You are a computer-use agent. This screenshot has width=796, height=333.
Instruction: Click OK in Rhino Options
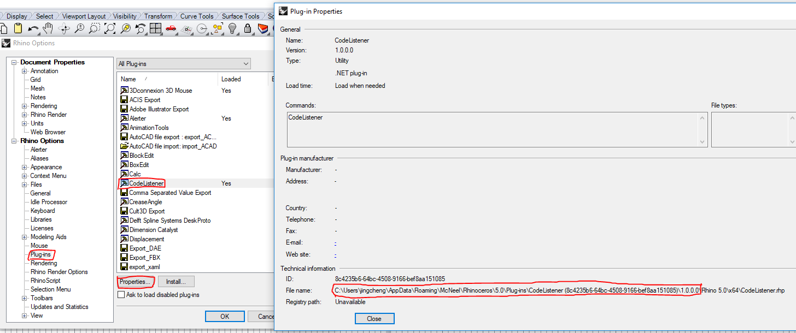coord(225,317)
